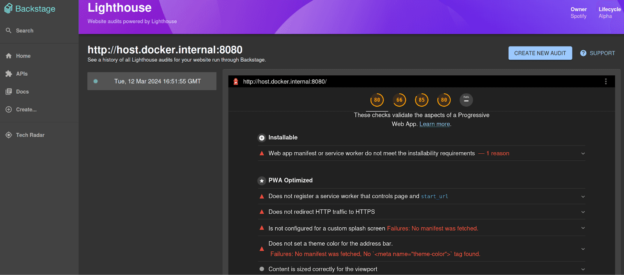
Task: Follow the Learn more link
Action: point(434,124)
